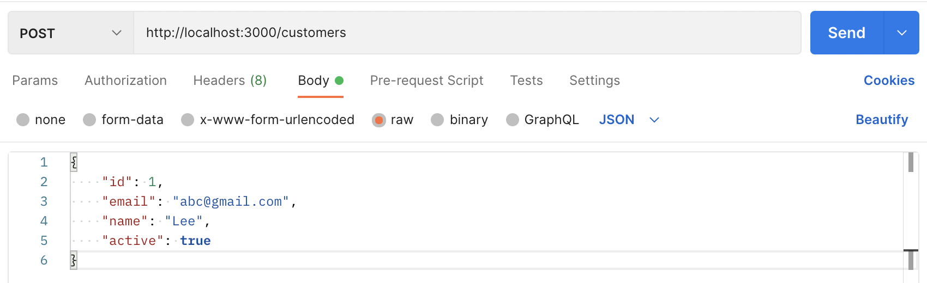The height and width of the screenshot is (283, 927).
Task: Choose the GraphQL body type
Action: 512,120
